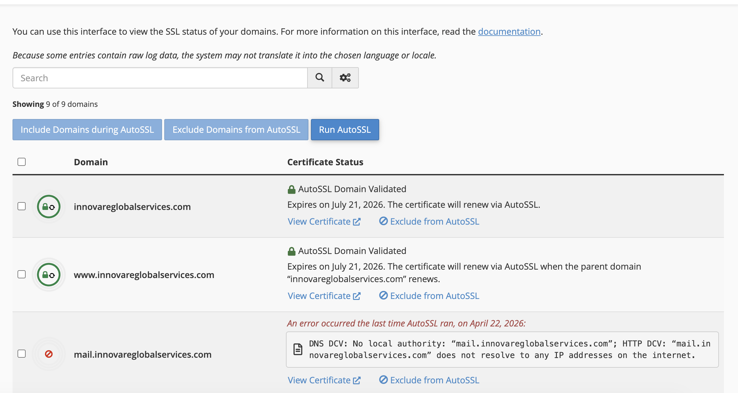Exclude mail.innovareglobalservices.com from AutoSSL
This screenshot has height=393, width=738.
434,380
